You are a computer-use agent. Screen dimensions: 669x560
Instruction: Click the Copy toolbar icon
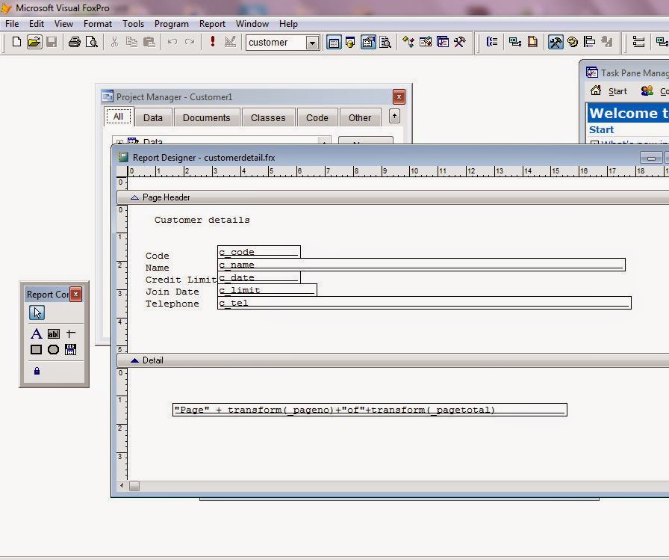[x=131, y=42]
